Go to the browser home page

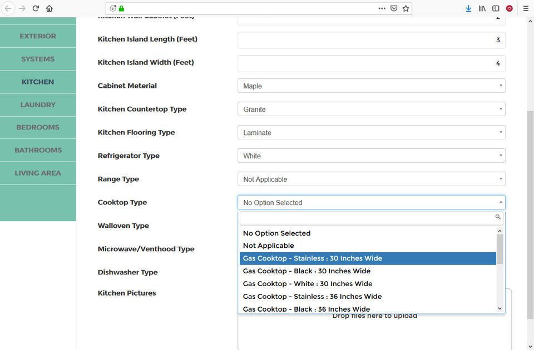point(50,8)
